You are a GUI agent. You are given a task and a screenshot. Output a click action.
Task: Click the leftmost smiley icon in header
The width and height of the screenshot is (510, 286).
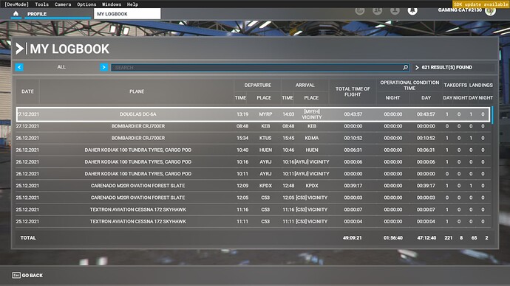point(360,11)
